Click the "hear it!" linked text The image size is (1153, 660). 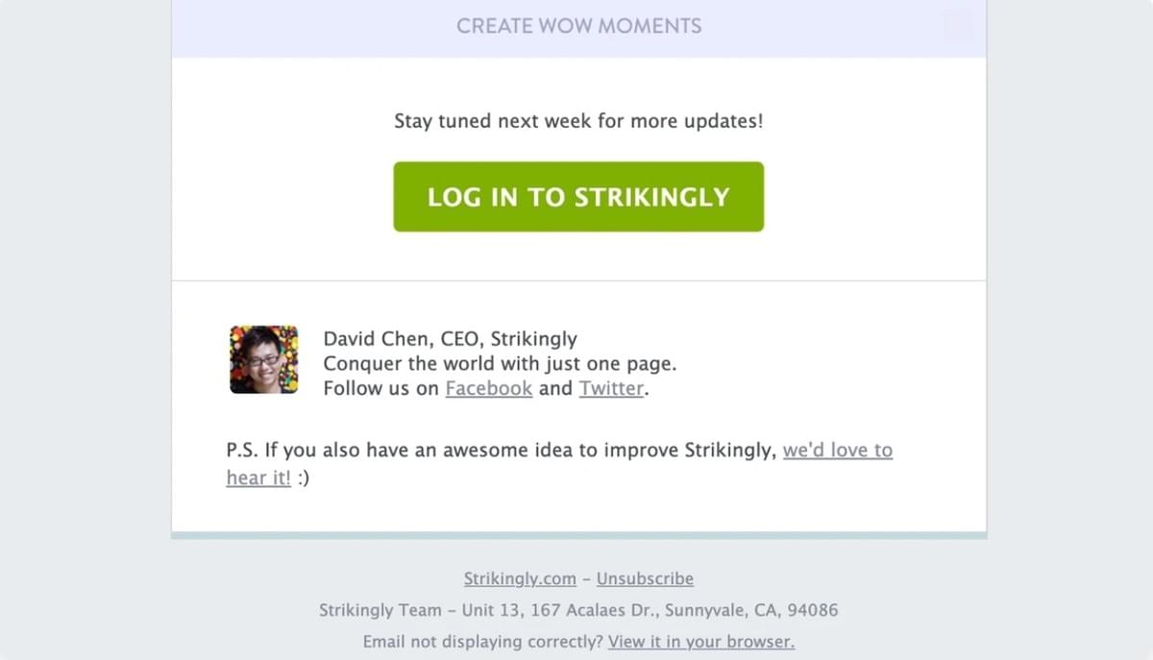tap(258, 477)
